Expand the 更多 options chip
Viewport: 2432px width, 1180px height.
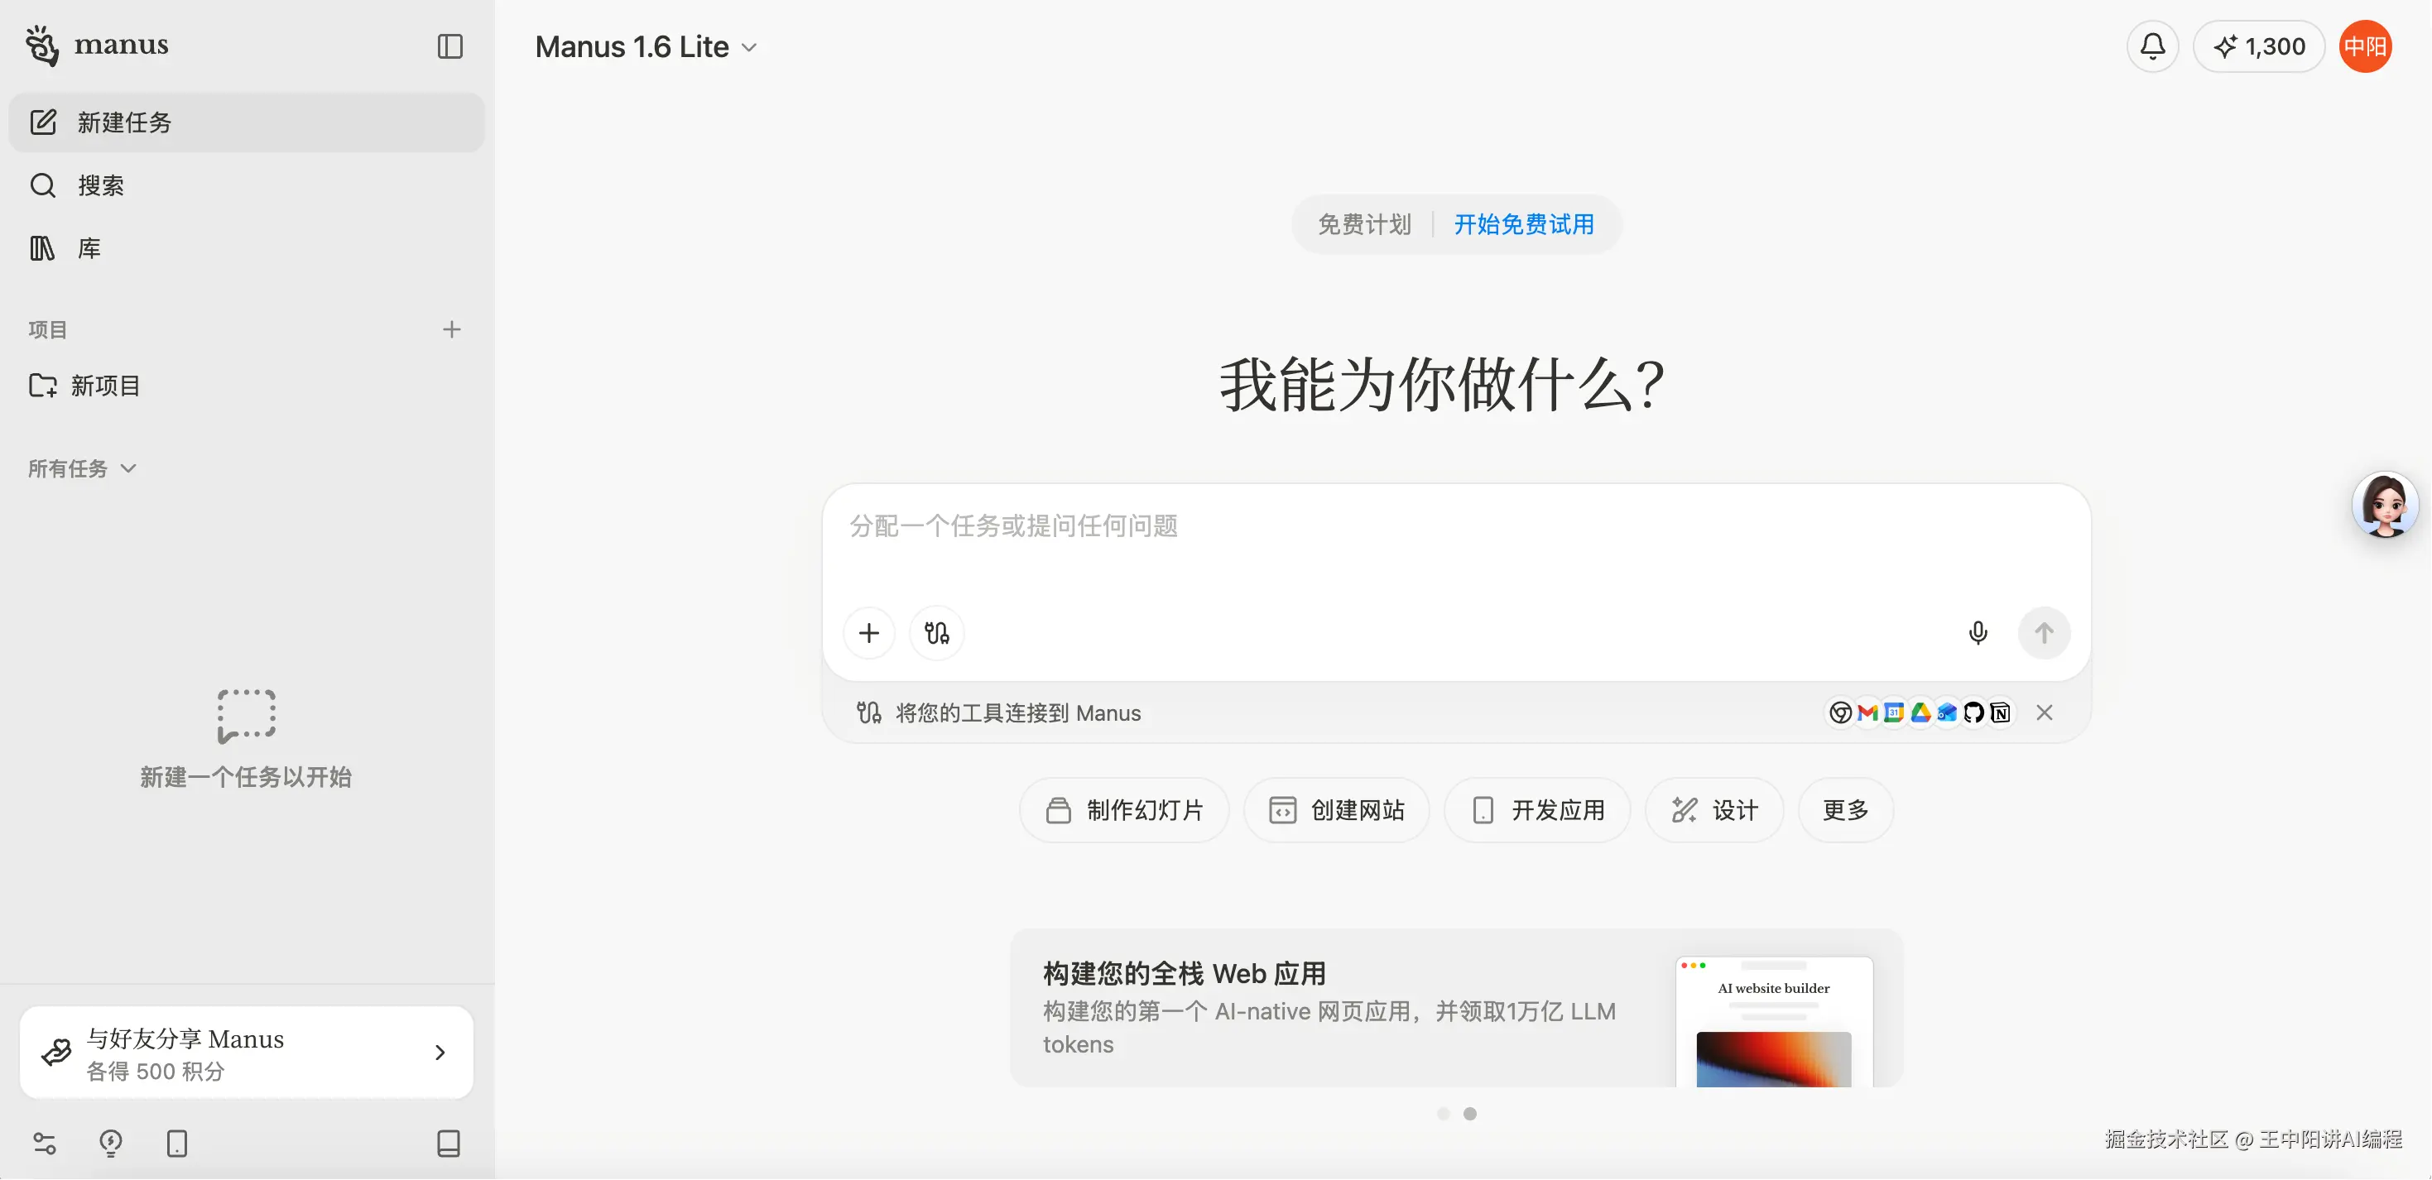click(1845, 810)
